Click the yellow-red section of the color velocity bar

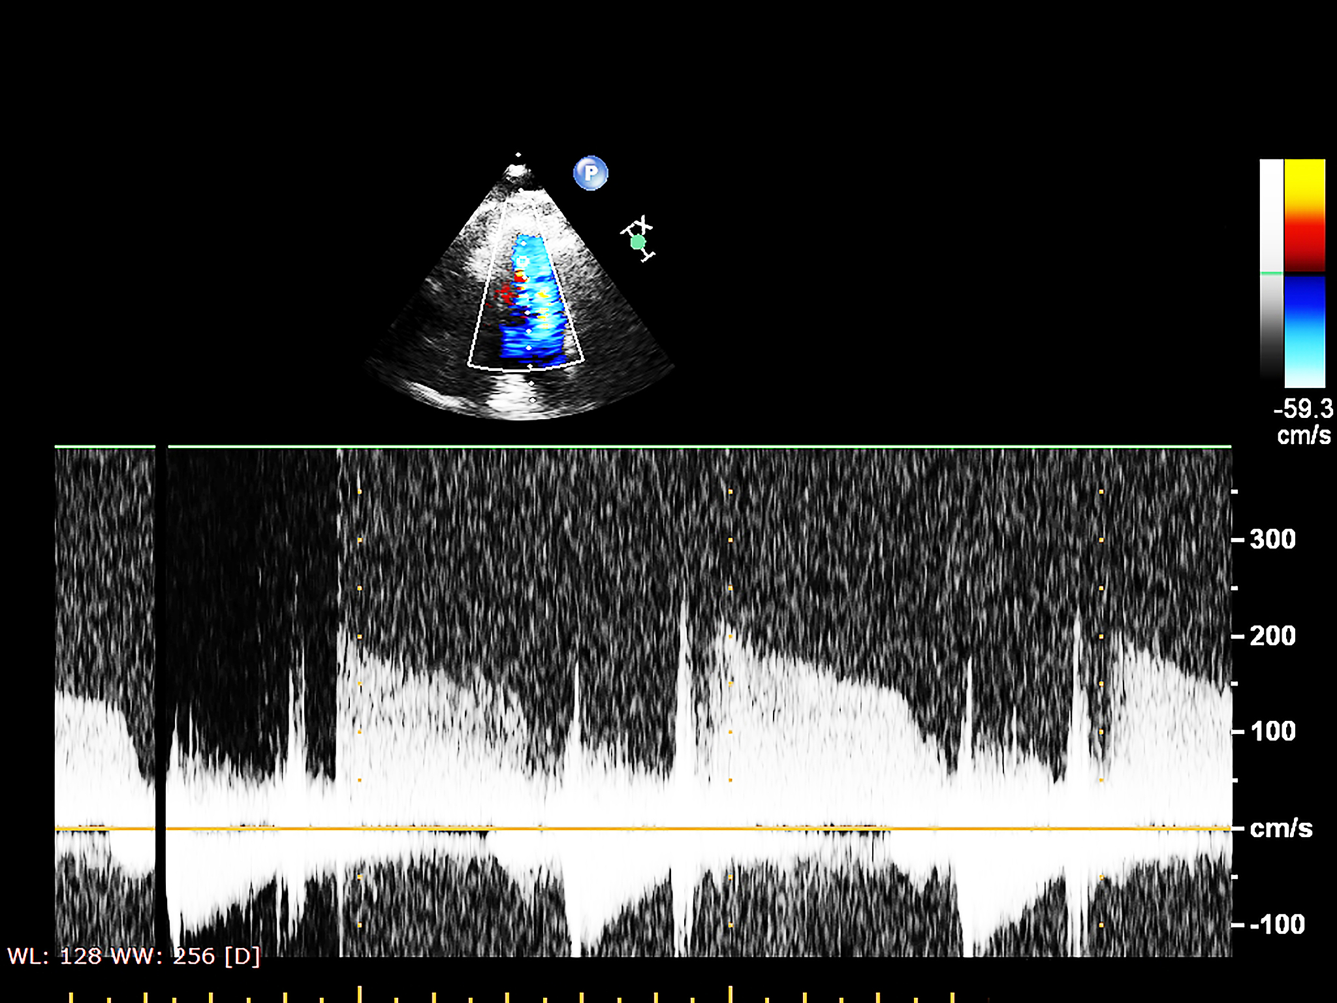tap(1304, 215)
